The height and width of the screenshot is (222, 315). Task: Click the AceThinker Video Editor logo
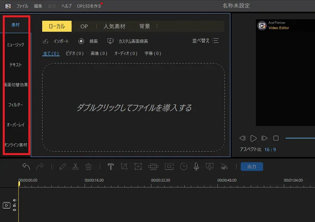pos(273,25)
